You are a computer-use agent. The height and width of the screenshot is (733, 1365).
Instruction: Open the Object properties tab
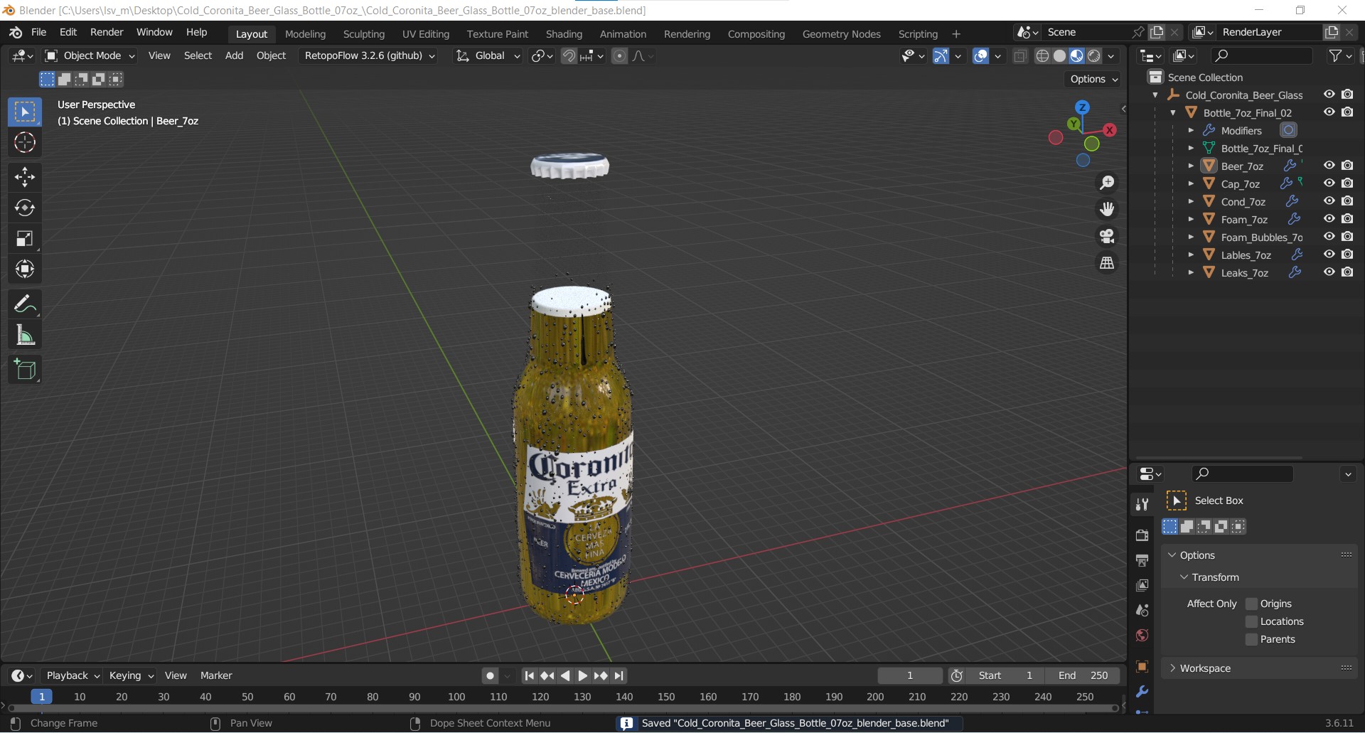[1142, 667]
